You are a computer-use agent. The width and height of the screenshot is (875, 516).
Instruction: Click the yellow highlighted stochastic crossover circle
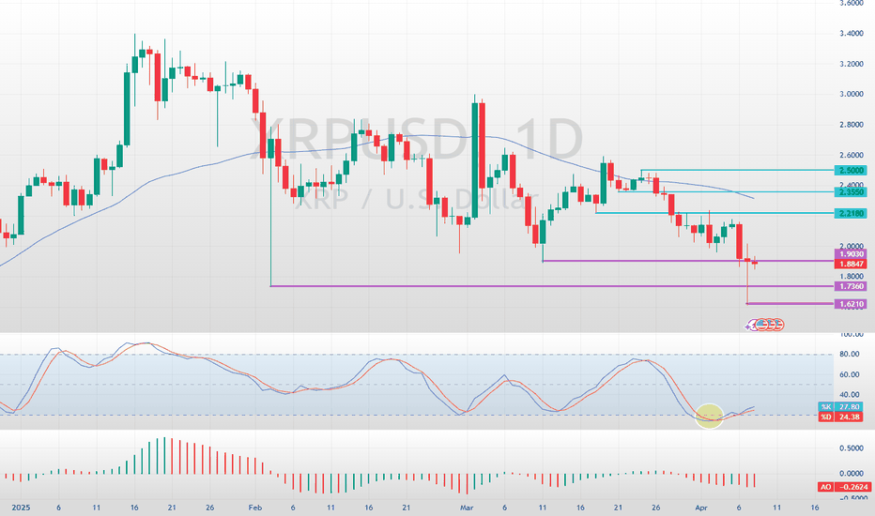709,416
